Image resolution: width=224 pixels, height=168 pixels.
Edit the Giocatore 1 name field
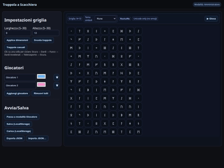(x=20, y=78)
